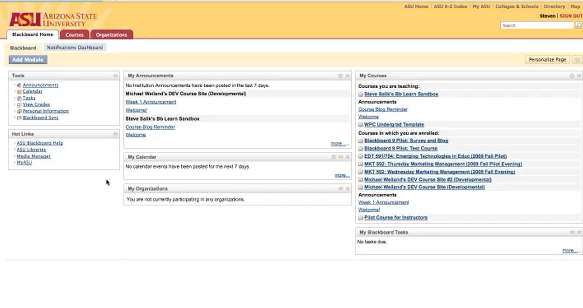
Task: Open MKT 502: Thursday Marketing Management course
Action: point(443,164)
